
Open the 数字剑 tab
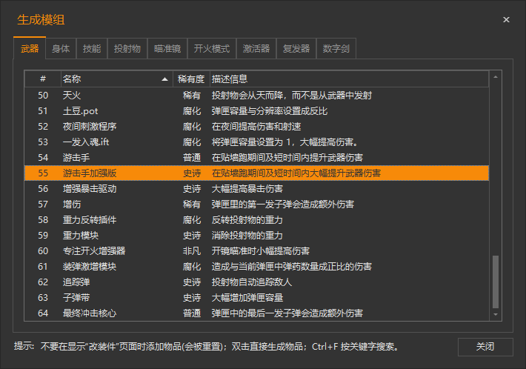(336, 49)
